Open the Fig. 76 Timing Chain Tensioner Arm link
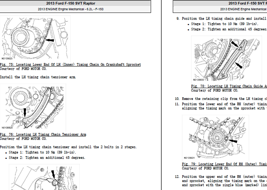Screen dimensions: 267x190 (x=43, y=135)
